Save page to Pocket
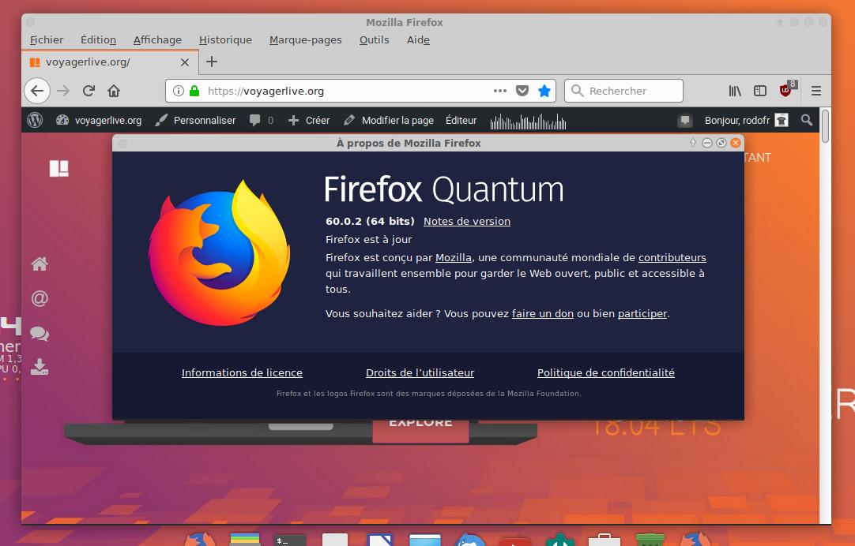This screenshot has width=855, height=546. 522,91
